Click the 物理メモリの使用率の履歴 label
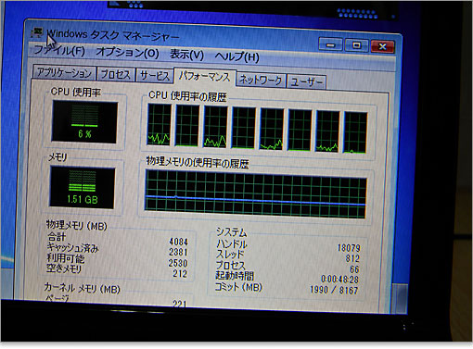The width and height of the screenshot is (473, 349). click(x=198, y=163)
